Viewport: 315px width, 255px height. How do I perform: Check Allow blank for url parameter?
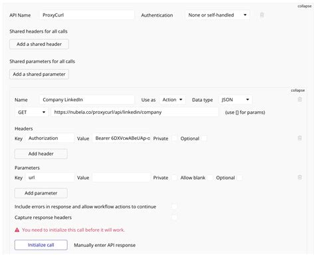click(x=210, y=178)
